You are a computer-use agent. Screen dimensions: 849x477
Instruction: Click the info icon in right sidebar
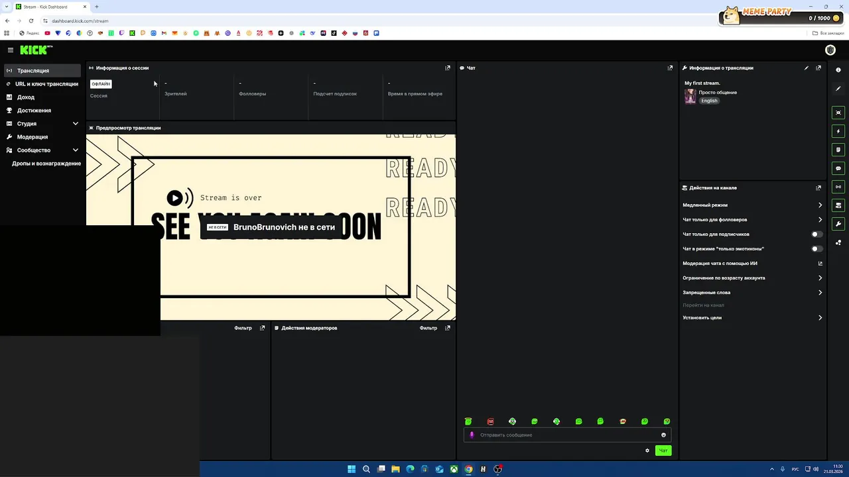pos(838,70)
